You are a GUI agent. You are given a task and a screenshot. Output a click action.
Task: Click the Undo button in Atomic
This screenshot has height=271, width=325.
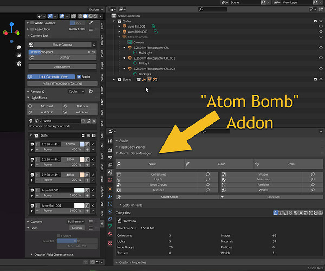point(289,164)
